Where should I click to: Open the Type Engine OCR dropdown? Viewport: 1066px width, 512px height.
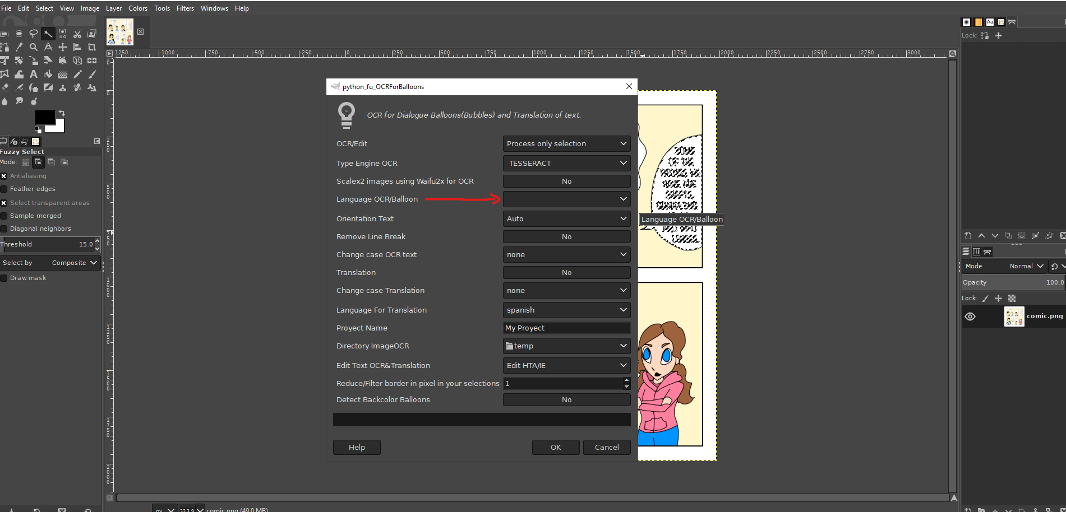566,164
